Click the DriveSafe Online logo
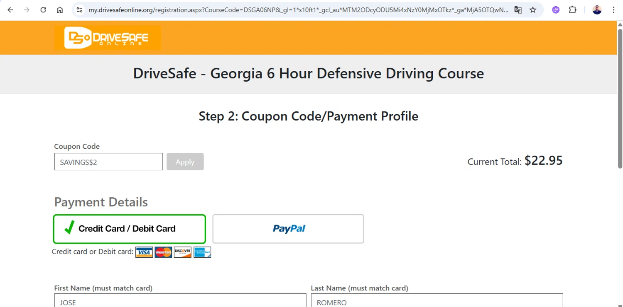Image resolution: width=623 pixels, height=307 pixels. point(107,38)
